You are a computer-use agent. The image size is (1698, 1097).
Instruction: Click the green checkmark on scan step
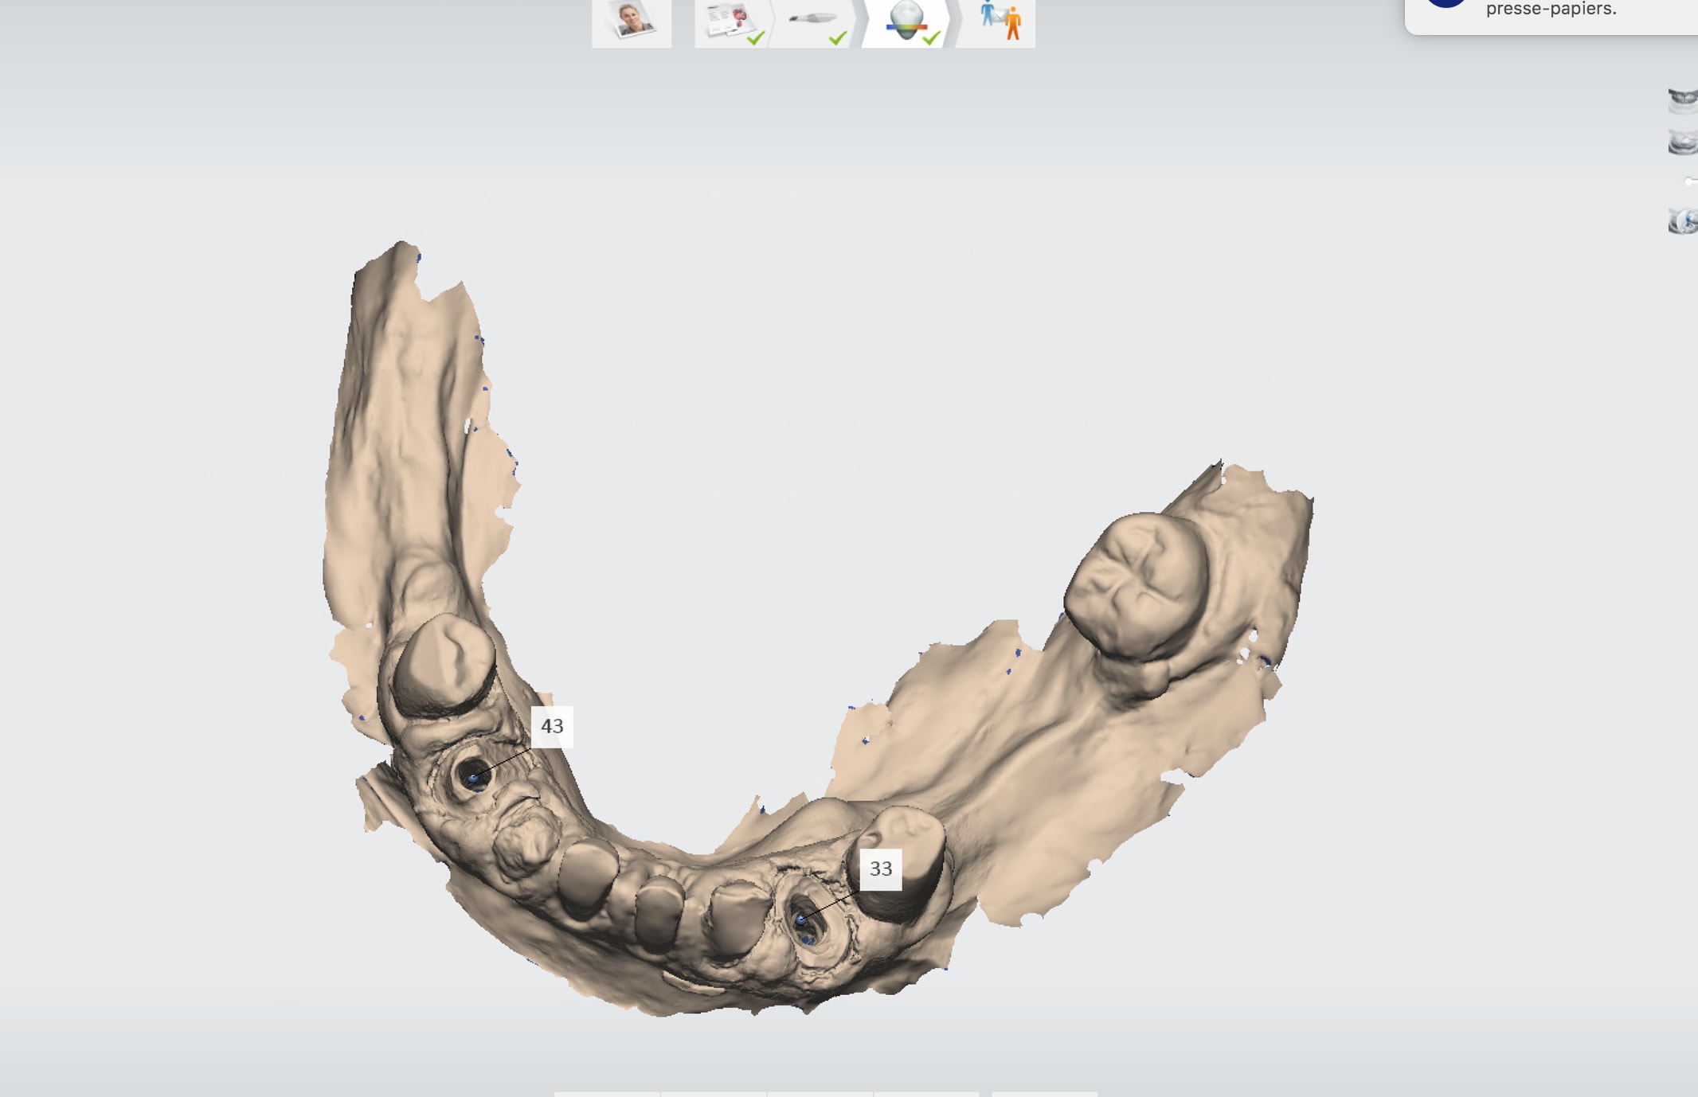[837, 37]
